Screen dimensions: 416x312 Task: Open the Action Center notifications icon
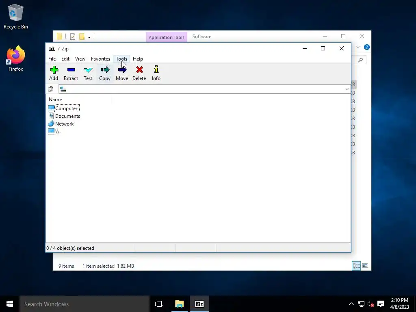click(x=381, y=304)
